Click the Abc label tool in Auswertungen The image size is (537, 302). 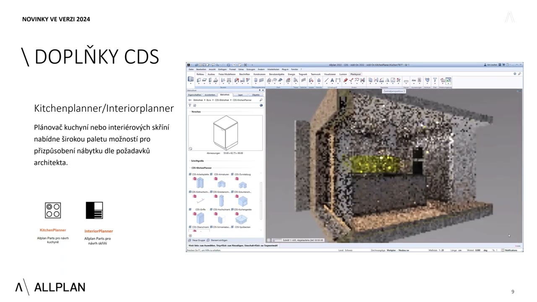point(414,80)
